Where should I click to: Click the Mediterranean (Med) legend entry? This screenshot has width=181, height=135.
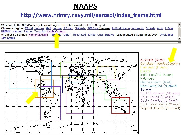156,82
